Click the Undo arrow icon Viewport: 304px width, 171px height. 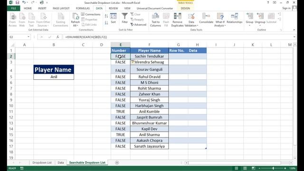[x=24, y=2]
